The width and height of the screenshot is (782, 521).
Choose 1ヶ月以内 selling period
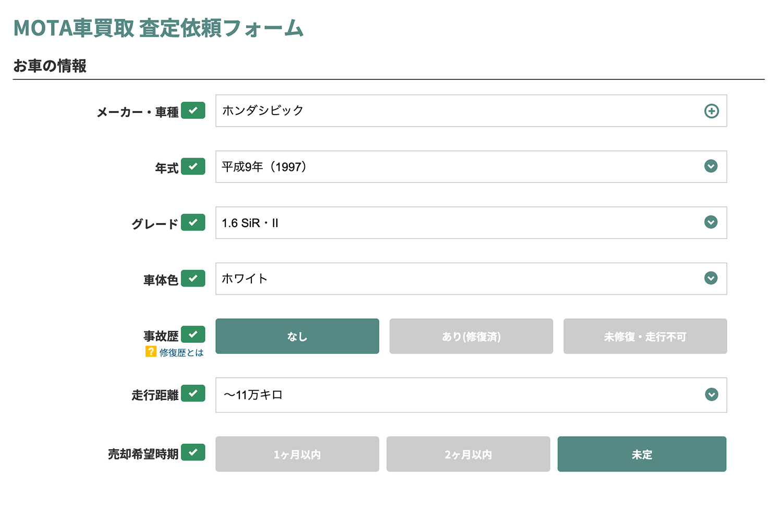[x=297, y=454]
